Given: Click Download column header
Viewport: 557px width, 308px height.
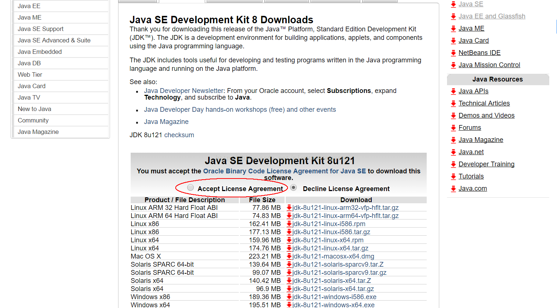Looking at the screenshot, I should click(356, 200).
